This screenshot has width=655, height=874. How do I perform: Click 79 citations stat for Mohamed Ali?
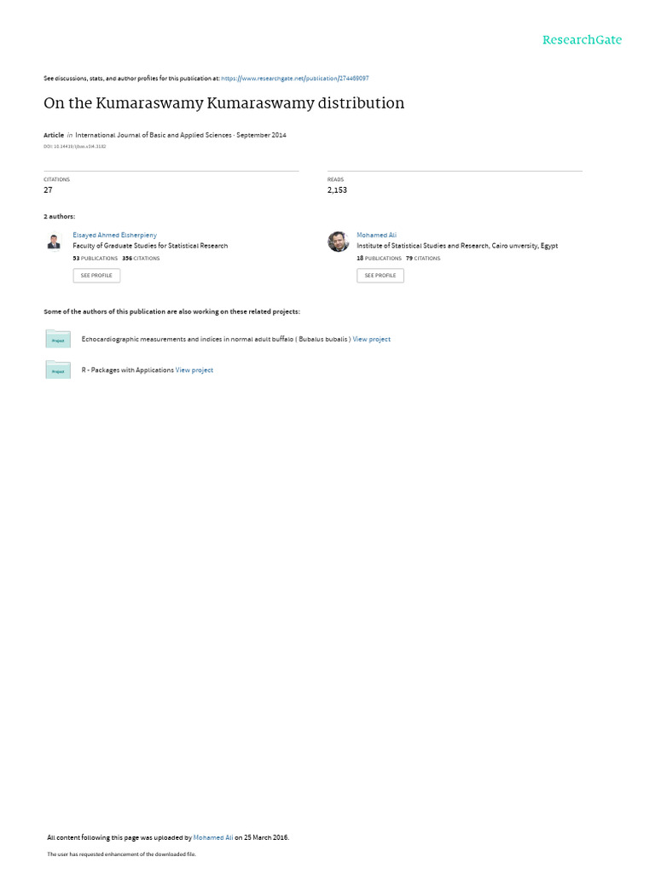point(423,259)
